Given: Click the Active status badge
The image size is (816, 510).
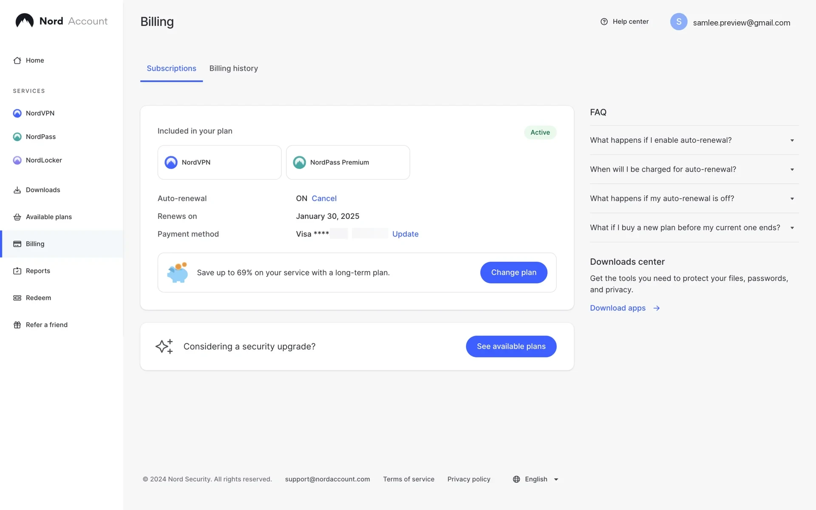Looking at the screenshot, I should click(x=540, y=132).
